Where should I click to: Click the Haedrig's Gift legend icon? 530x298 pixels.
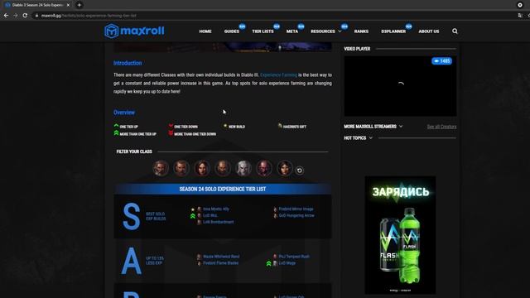click(280, 126)
